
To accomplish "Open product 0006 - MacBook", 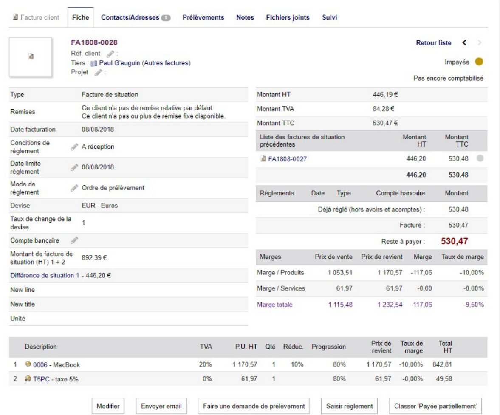I will click(x=56, y=365).
